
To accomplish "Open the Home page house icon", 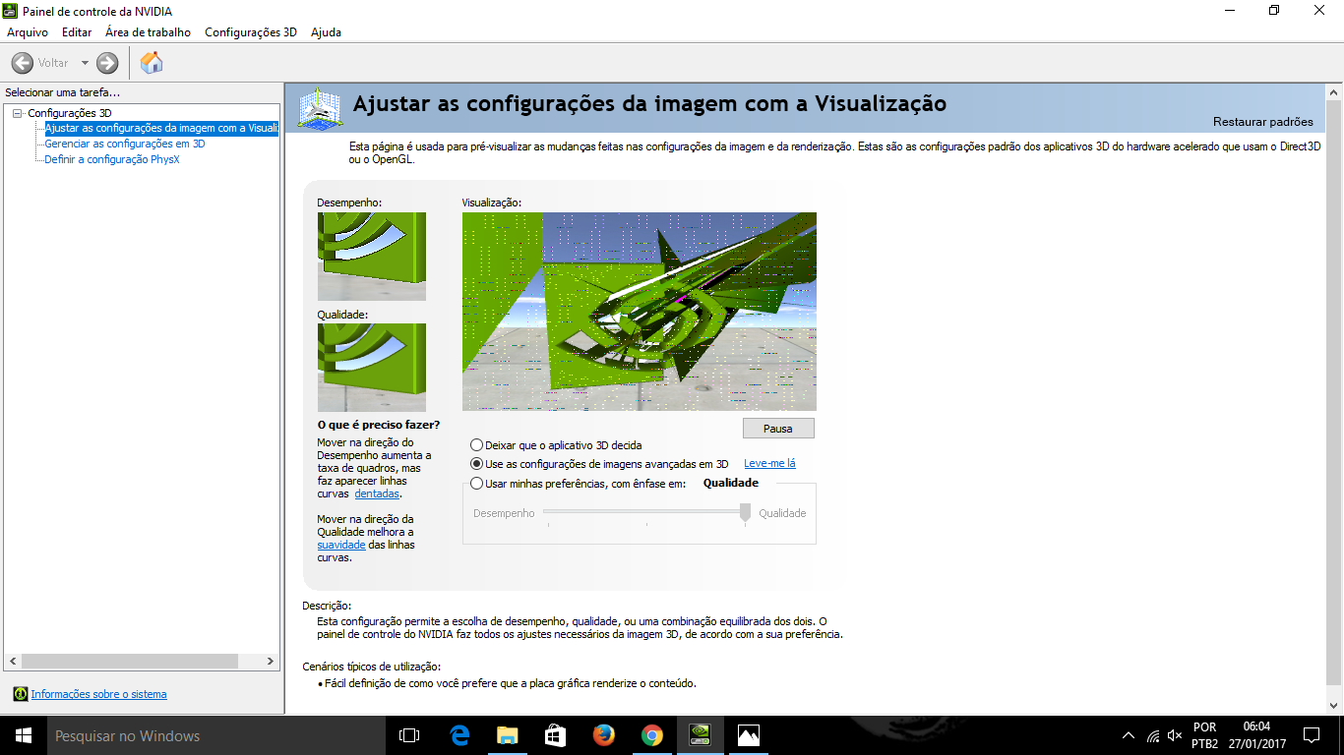I will 152,63.
